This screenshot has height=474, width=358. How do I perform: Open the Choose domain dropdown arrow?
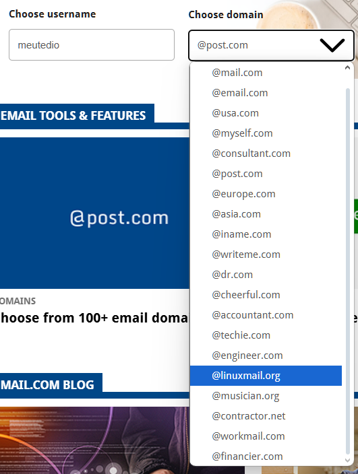coord(332,45)
